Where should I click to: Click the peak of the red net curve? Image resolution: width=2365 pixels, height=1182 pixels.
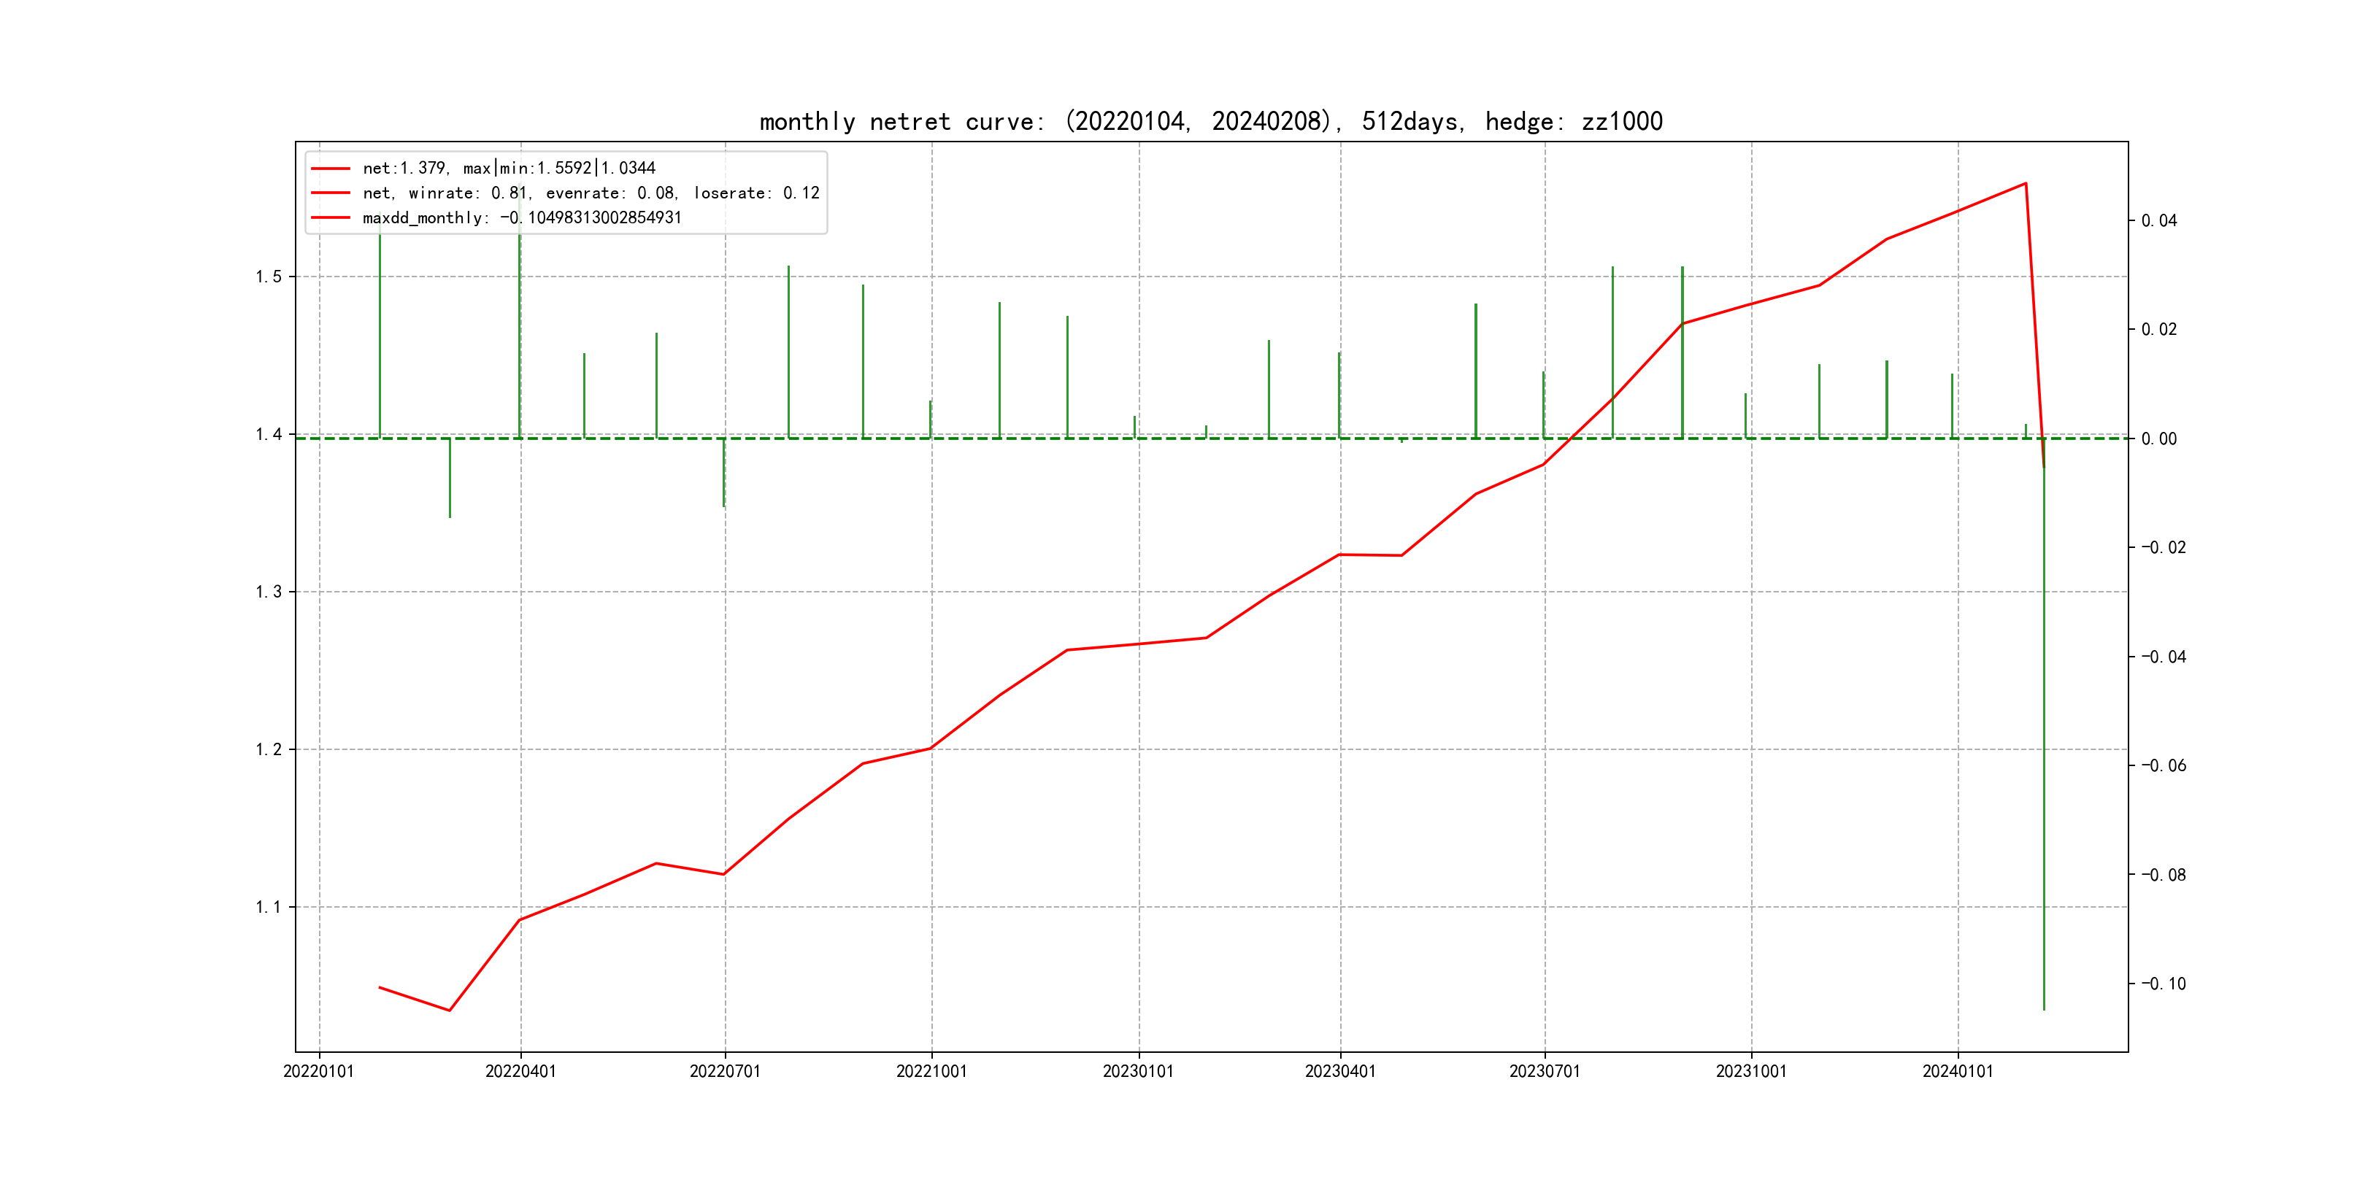click(2026, 184)
